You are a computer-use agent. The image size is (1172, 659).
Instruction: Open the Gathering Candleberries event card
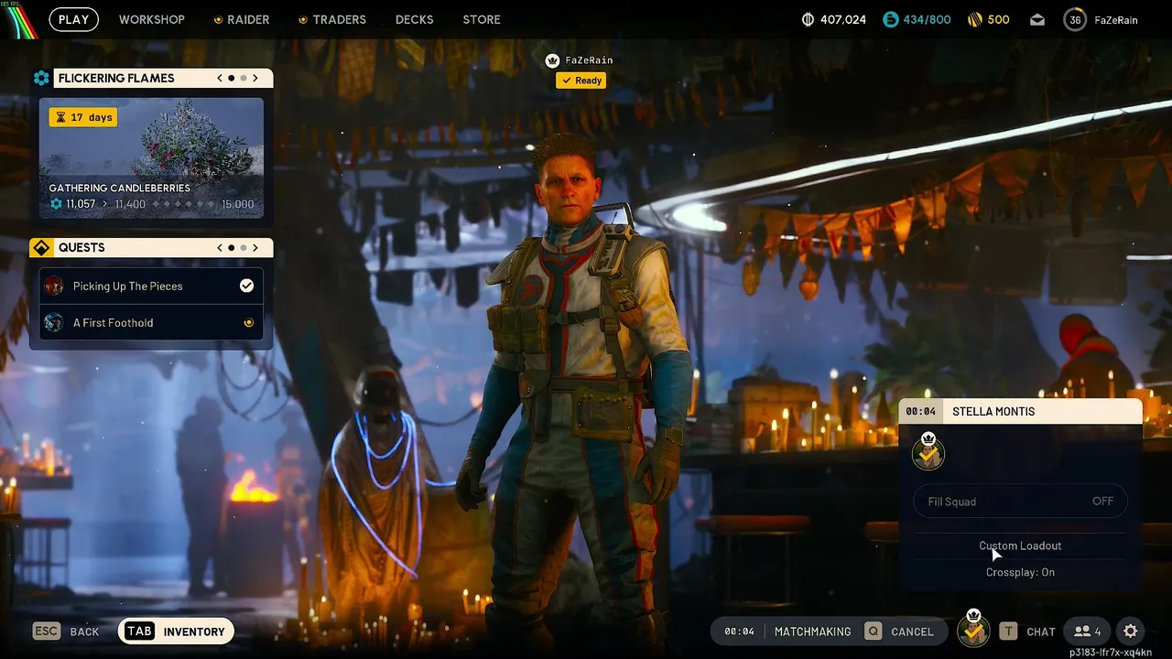(x=151, y=158)
